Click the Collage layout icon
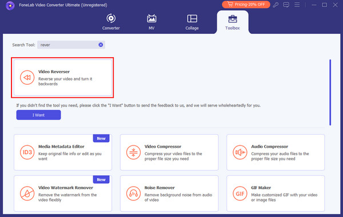 [192, 18]
